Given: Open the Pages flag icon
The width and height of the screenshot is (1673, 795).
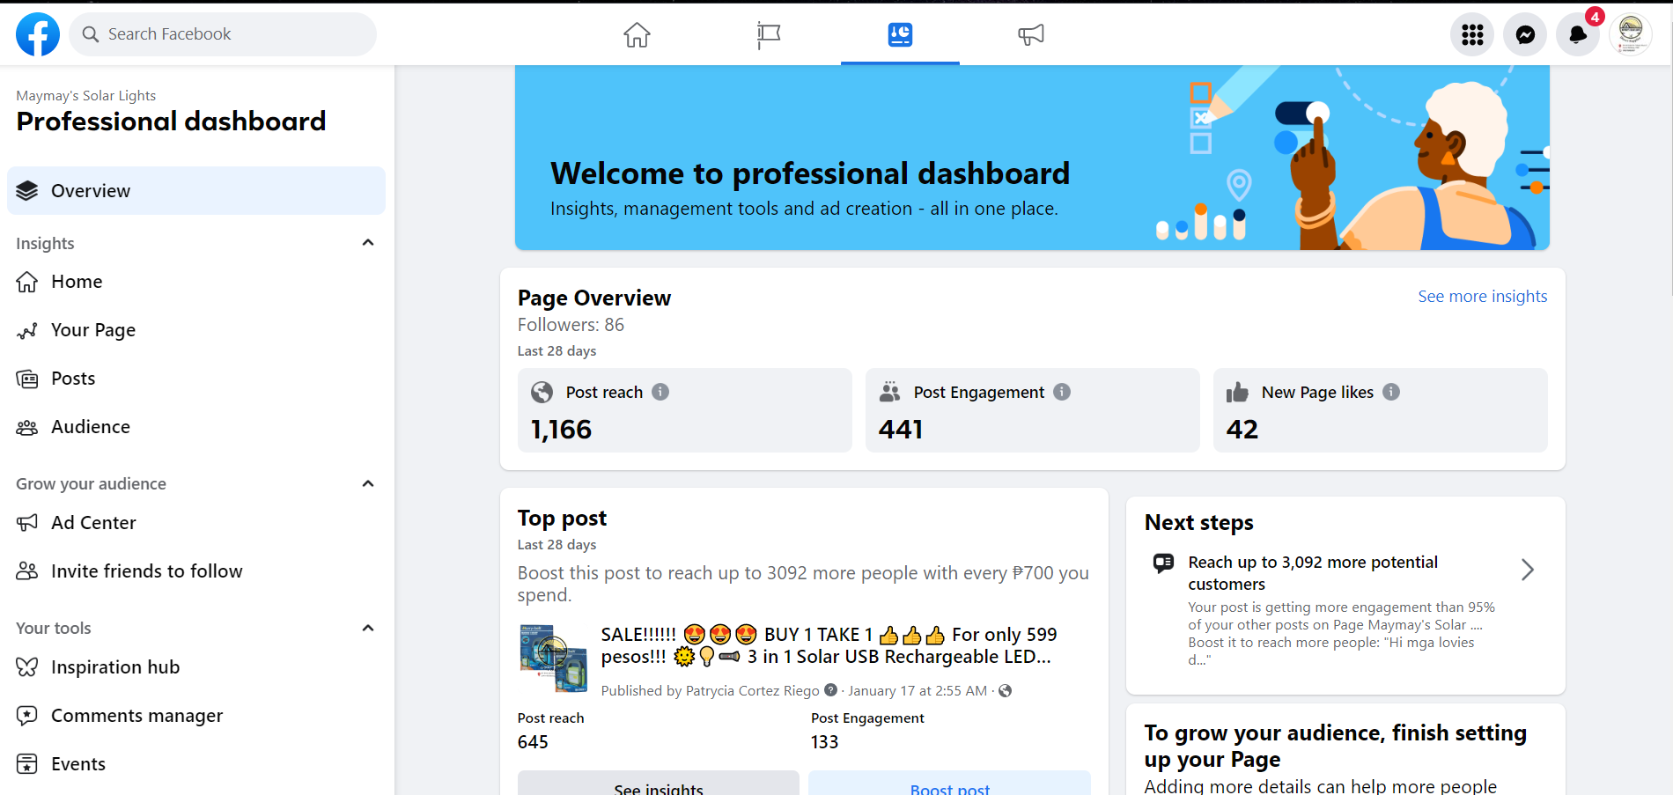Looking at the screenshot, I should click(769, 34).
